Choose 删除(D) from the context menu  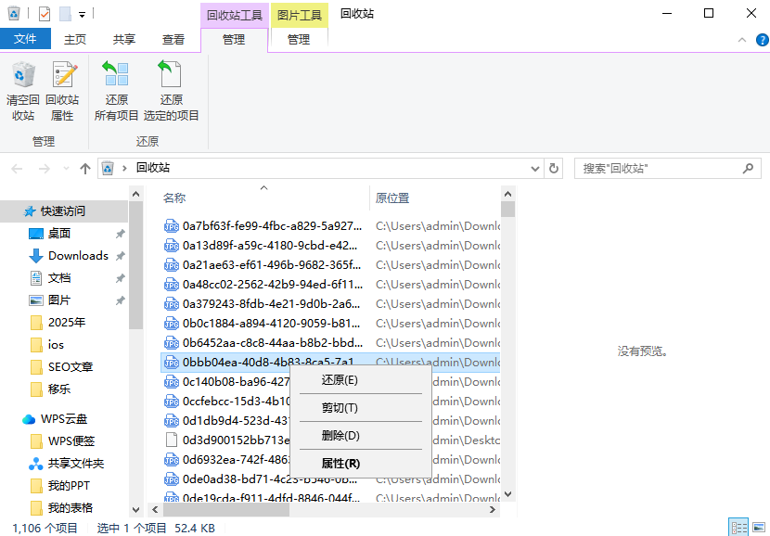coord(340,436)
